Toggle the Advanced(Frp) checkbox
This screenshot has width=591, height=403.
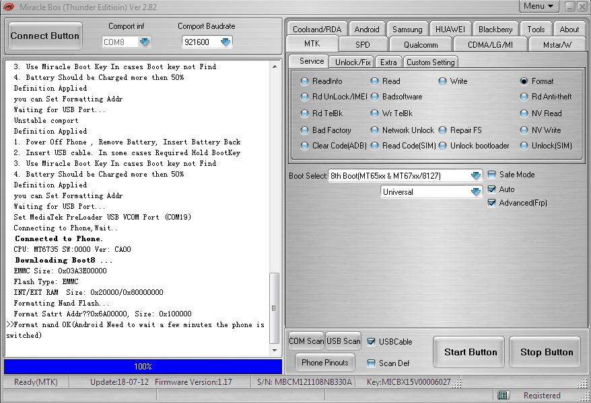tap(491, 203)
